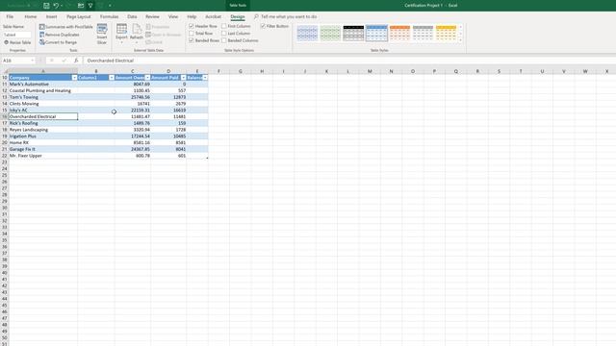Open the File tab
Screen dimensions: 616x346
click(10, 16)
